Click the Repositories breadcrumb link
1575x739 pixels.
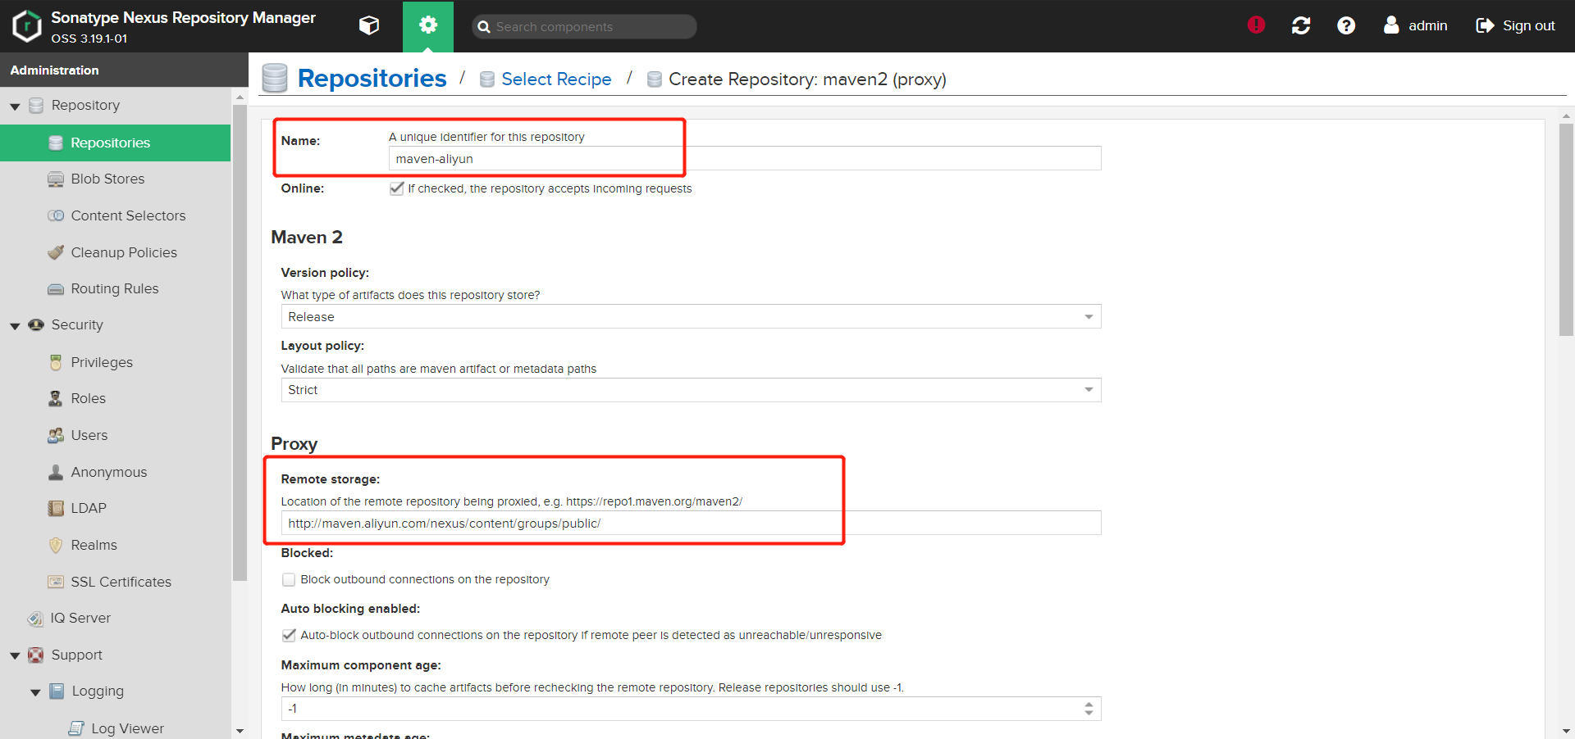coord(372,79)
